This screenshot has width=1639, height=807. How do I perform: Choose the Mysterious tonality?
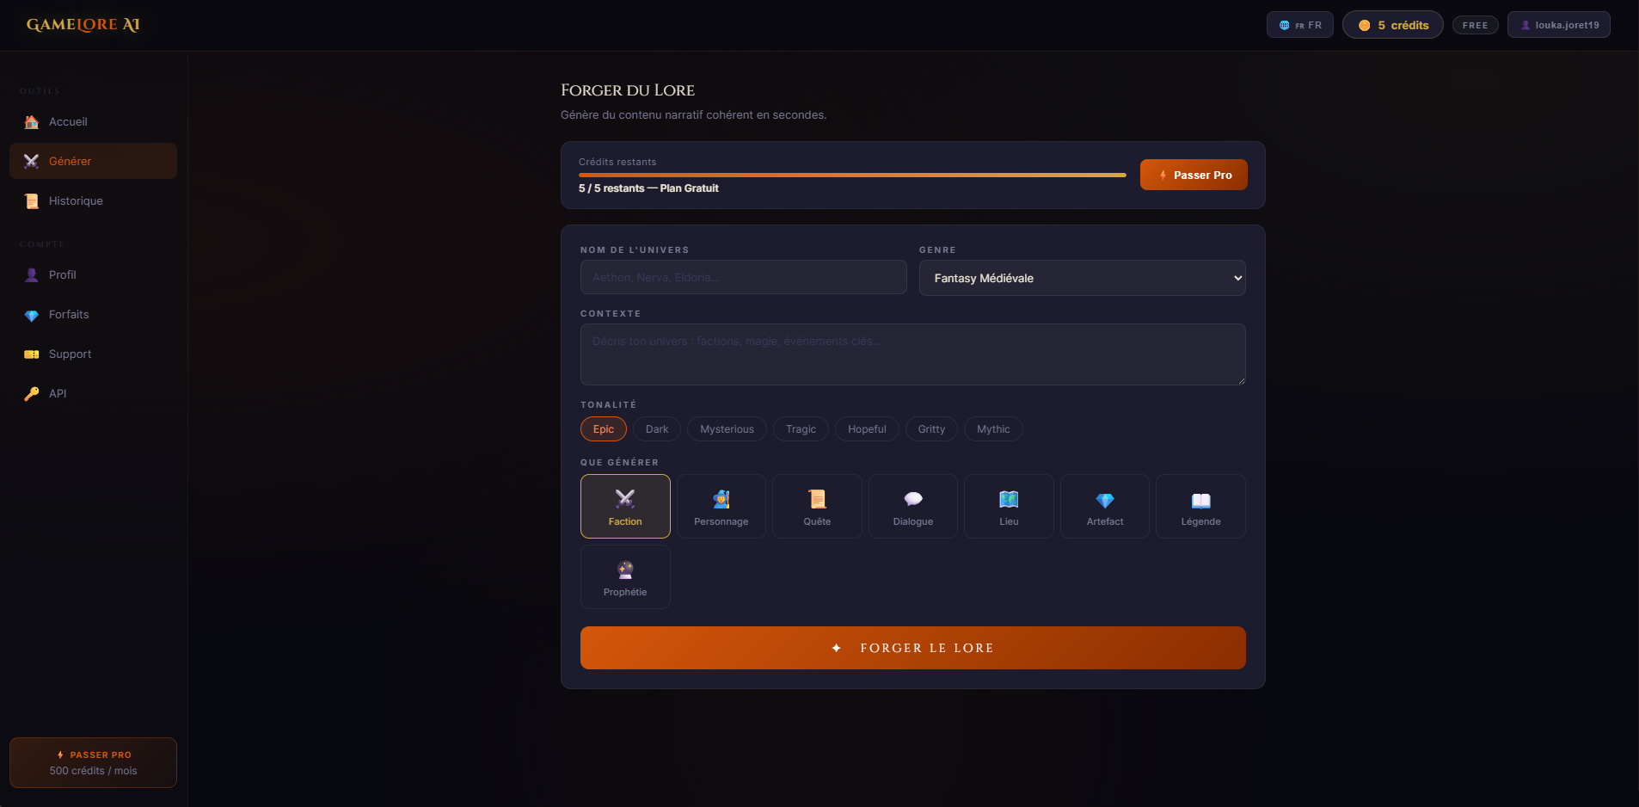tap(727, 429)
